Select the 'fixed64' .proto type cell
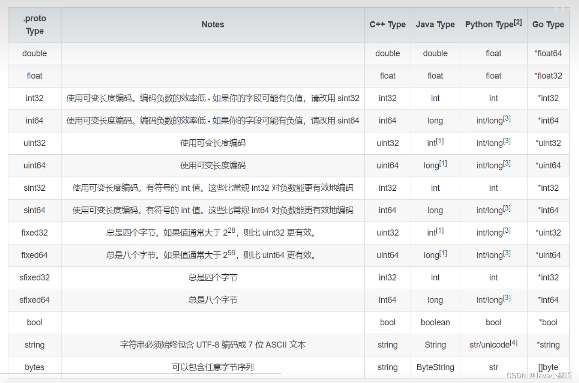Screen dimensions: 579x383 pyautogui.click(x=34, y=255)
